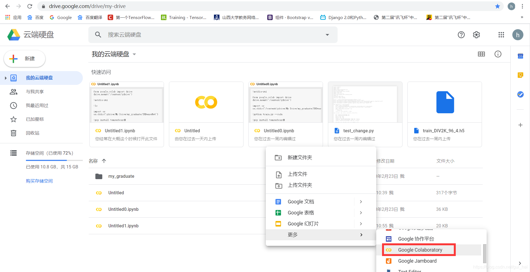Click the 文件大小 column header
The width and height of the screenshot is (530, 272).
click(x=445, y=161)
